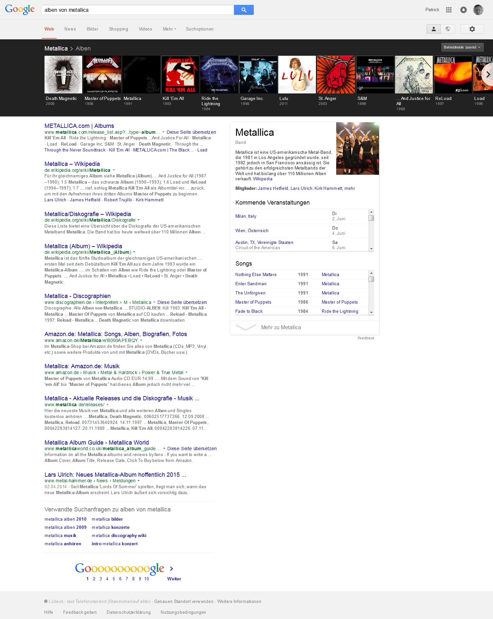493x619 pixels.
Task: Click the blue search magnifier button
Action: pyautogui.click(x=244, y=10)
